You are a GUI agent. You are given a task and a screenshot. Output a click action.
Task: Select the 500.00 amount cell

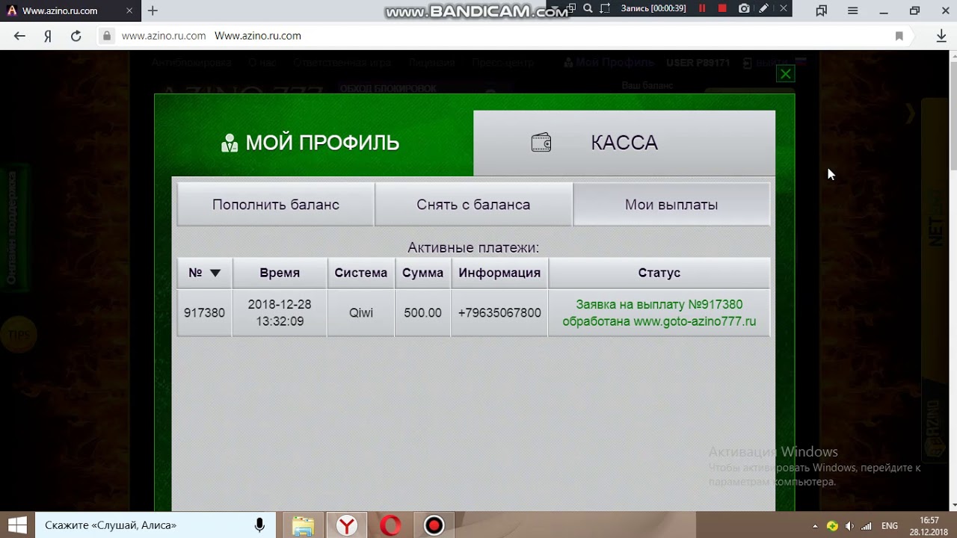(422, 313)
